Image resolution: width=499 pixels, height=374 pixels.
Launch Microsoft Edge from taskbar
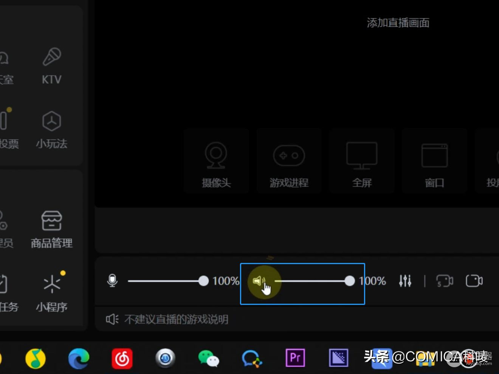(x=79, y=358)
